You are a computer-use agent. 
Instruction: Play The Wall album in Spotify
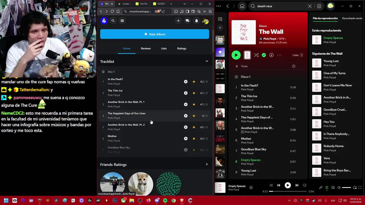(236, 55)
